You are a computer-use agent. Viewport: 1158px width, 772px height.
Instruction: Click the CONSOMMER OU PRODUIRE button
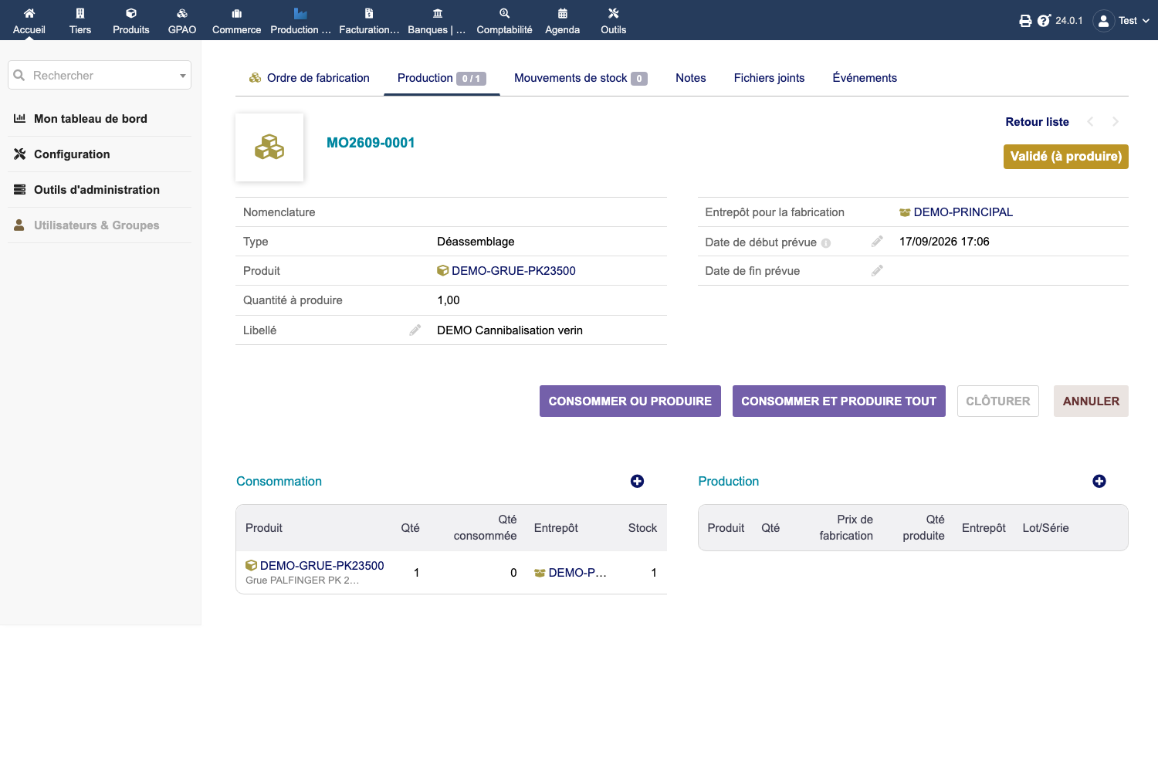pyautogui.click(x=630, y=401)
